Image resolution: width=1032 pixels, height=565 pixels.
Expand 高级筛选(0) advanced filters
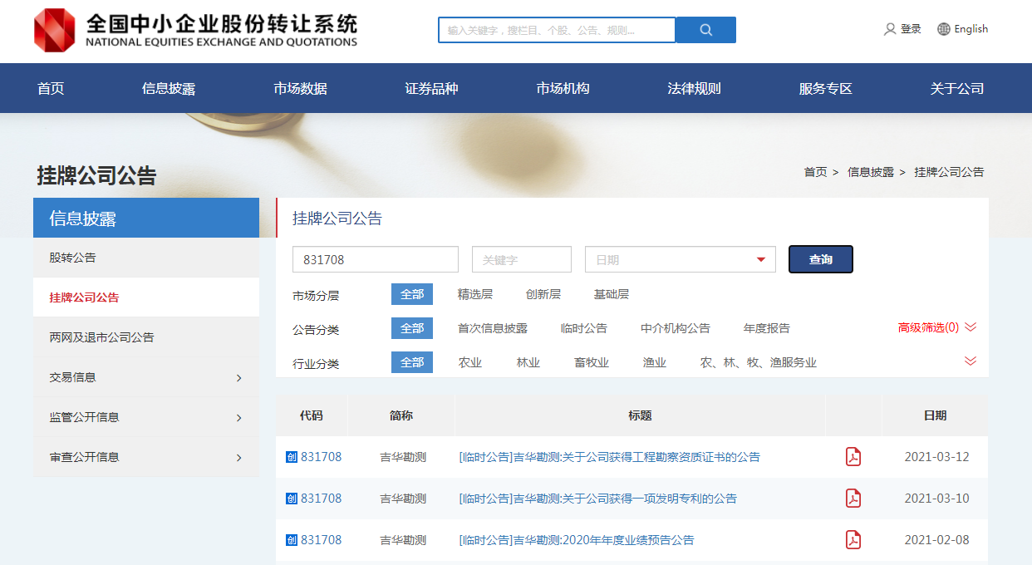tap(937, 327)
